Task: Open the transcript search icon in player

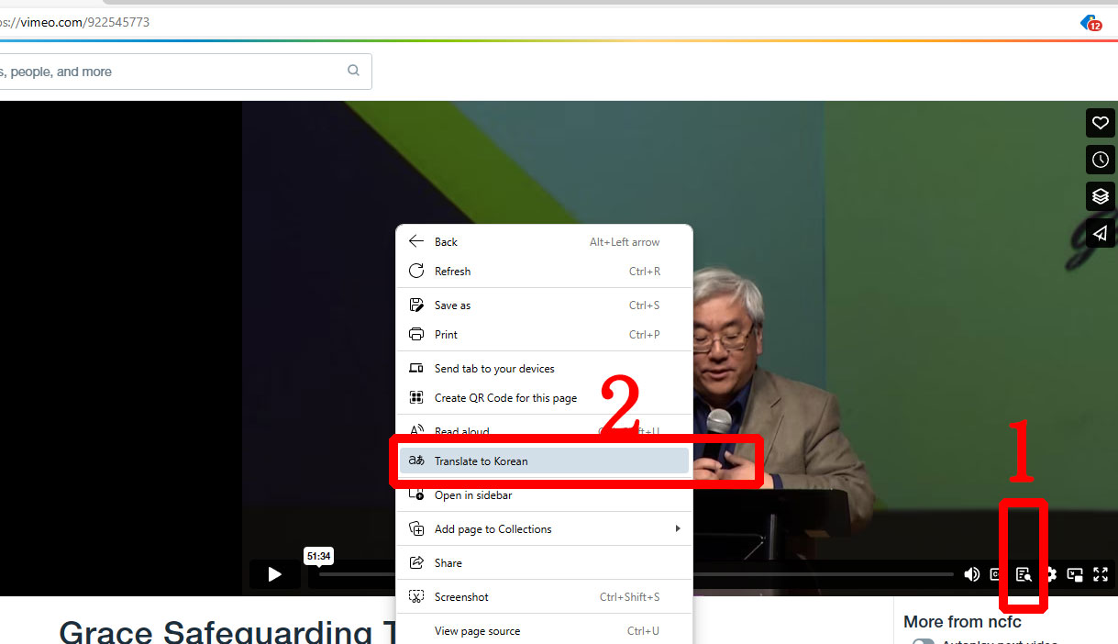Action: click(x=1024, y=575)
